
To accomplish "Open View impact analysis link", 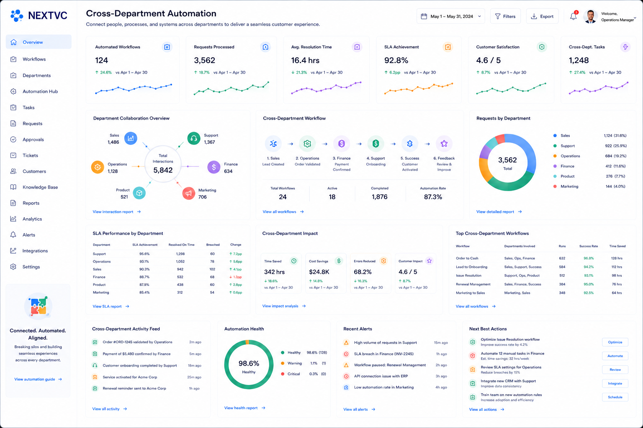I will click(284, 306).
